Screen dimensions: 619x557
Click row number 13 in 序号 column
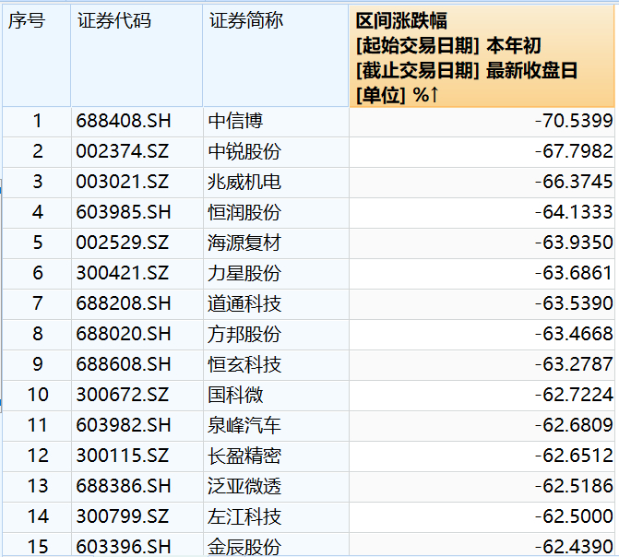click(x=38, y=486)
